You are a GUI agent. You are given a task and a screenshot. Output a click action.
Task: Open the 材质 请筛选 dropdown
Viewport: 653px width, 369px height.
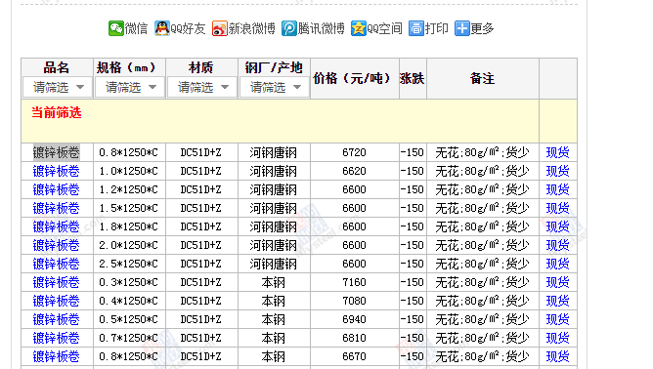point(202,87)
